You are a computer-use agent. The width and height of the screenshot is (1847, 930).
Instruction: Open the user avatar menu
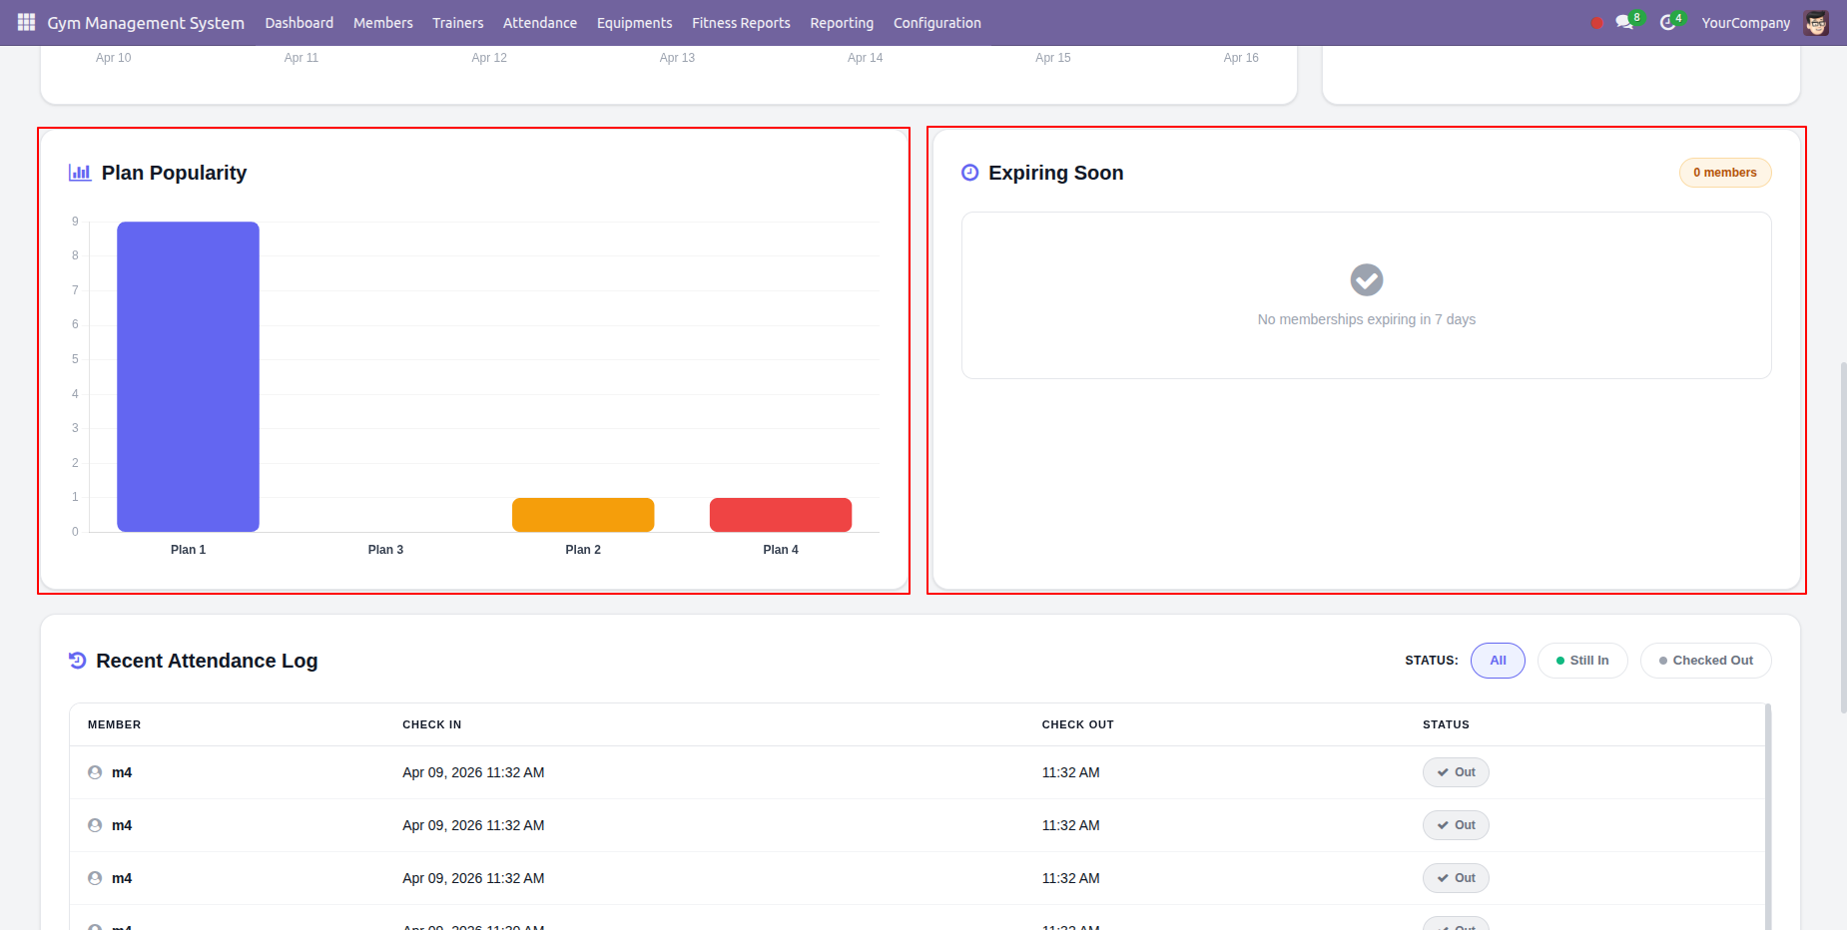1816,22
